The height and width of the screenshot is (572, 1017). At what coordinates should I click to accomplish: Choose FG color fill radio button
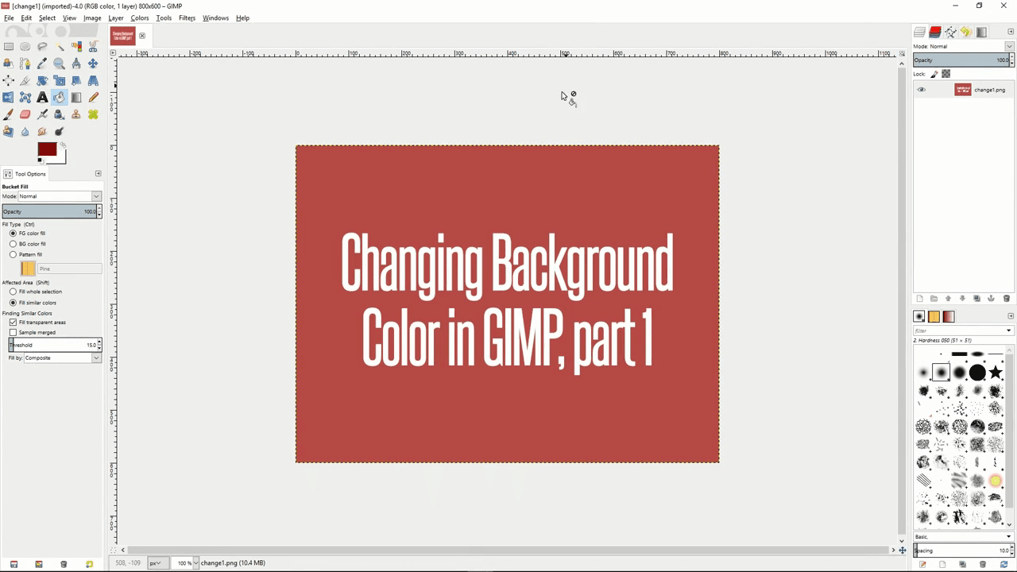(13, 234)
